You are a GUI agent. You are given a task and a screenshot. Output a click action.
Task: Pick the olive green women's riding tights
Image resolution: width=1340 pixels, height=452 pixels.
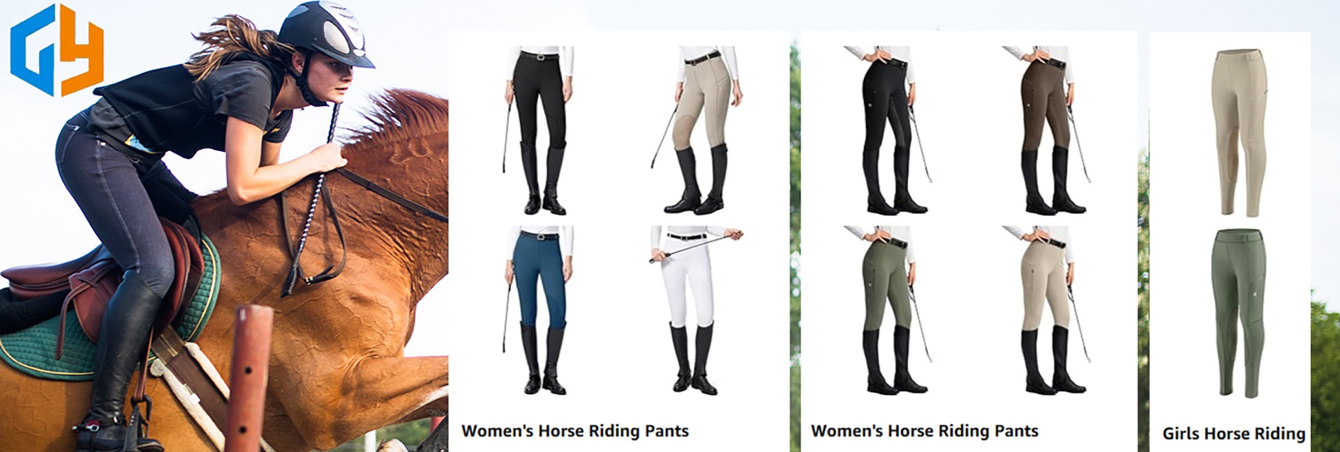coord(888,310)
